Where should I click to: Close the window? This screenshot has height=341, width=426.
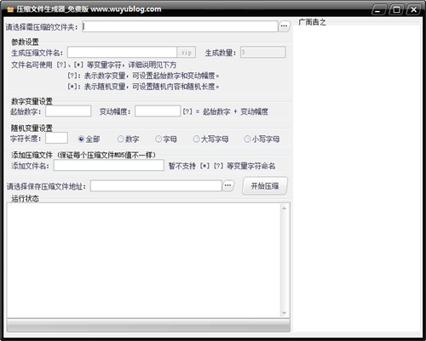point(414,10)
